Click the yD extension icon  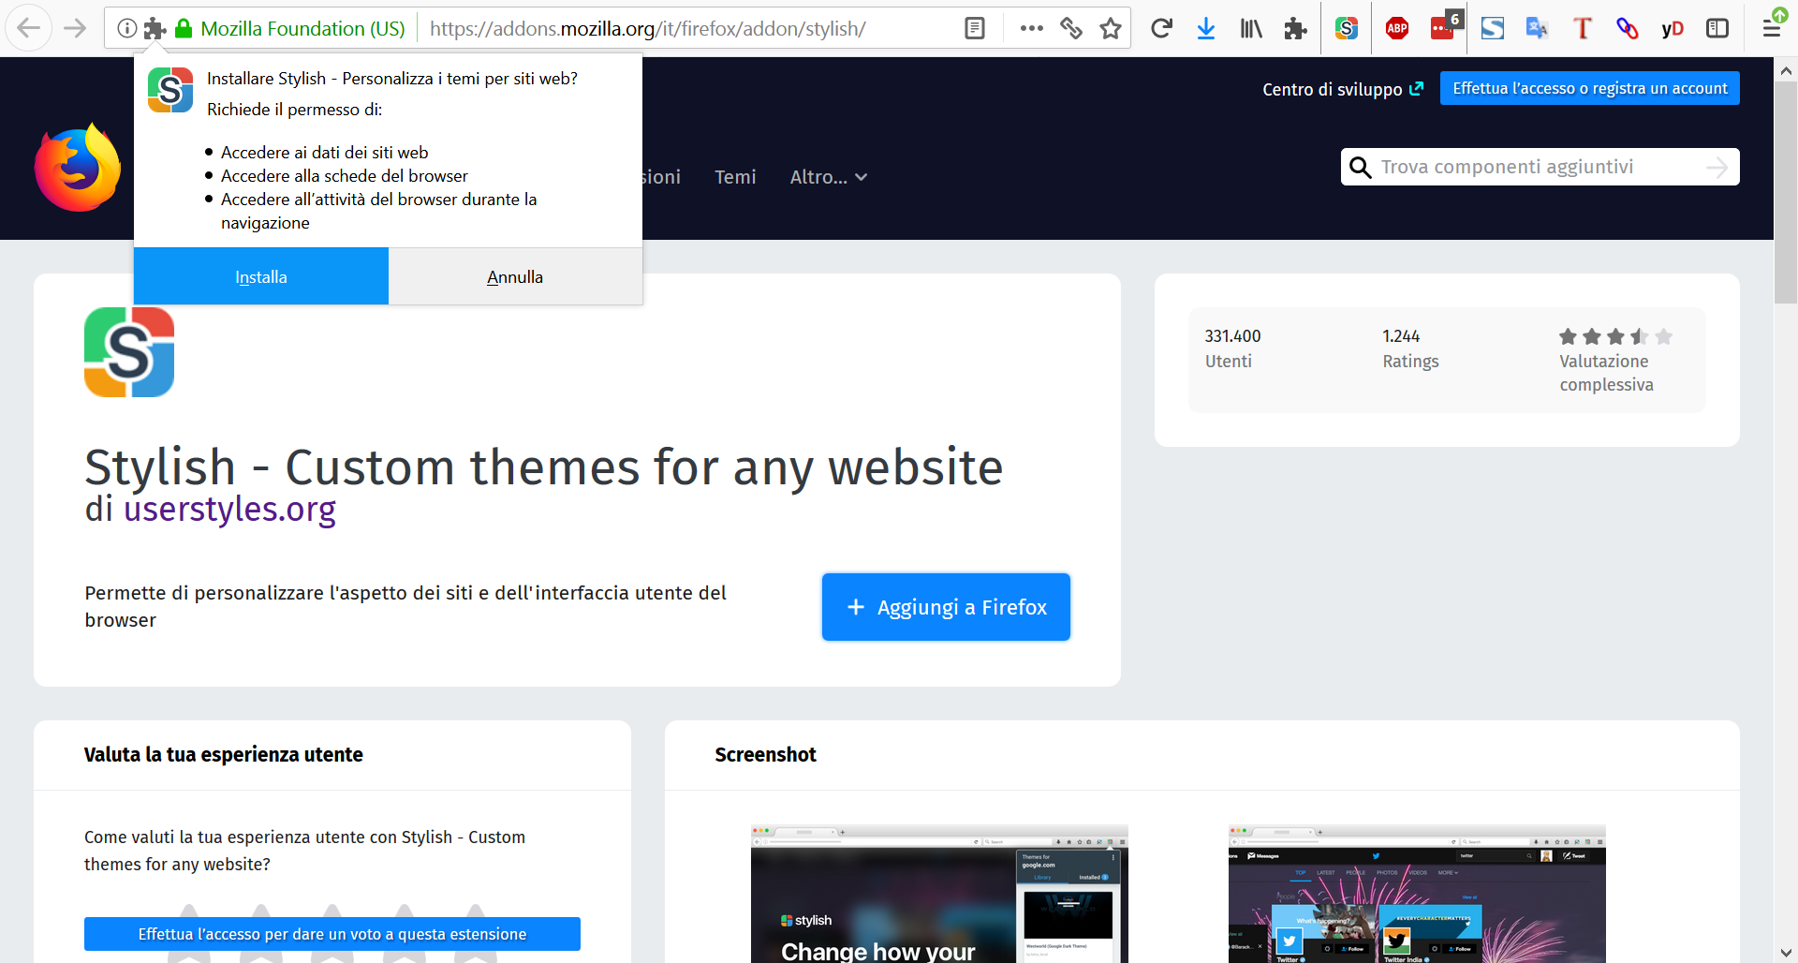1673,29
